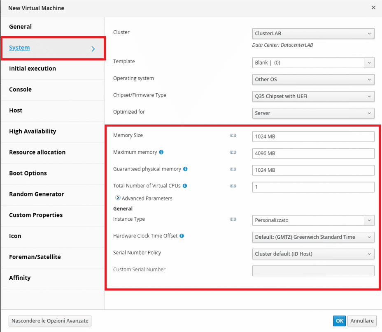The image size is (382, 332).
Task: Open the Instance Type dropdown arrow
Action: coord(369,220)
